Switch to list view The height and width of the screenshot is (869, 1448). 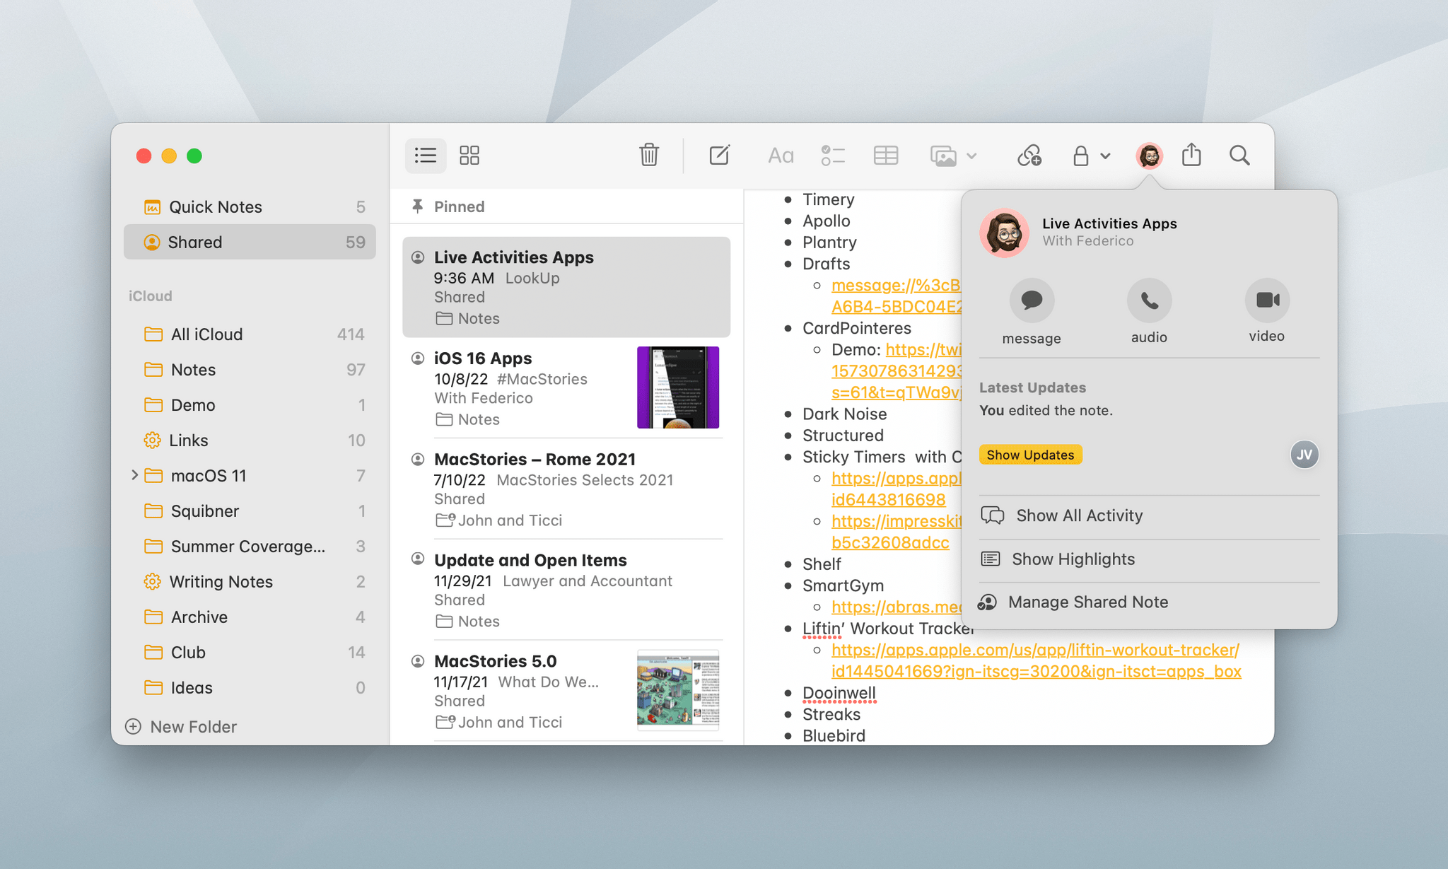[x=425, y=156]
